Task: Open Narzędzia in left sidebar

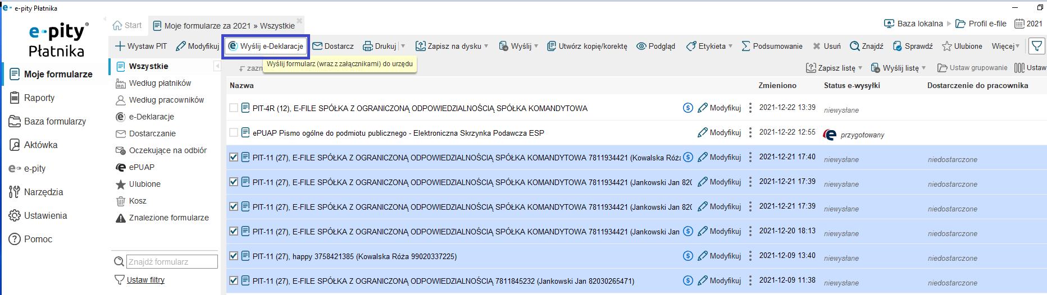Action: [x=36, y=192]
